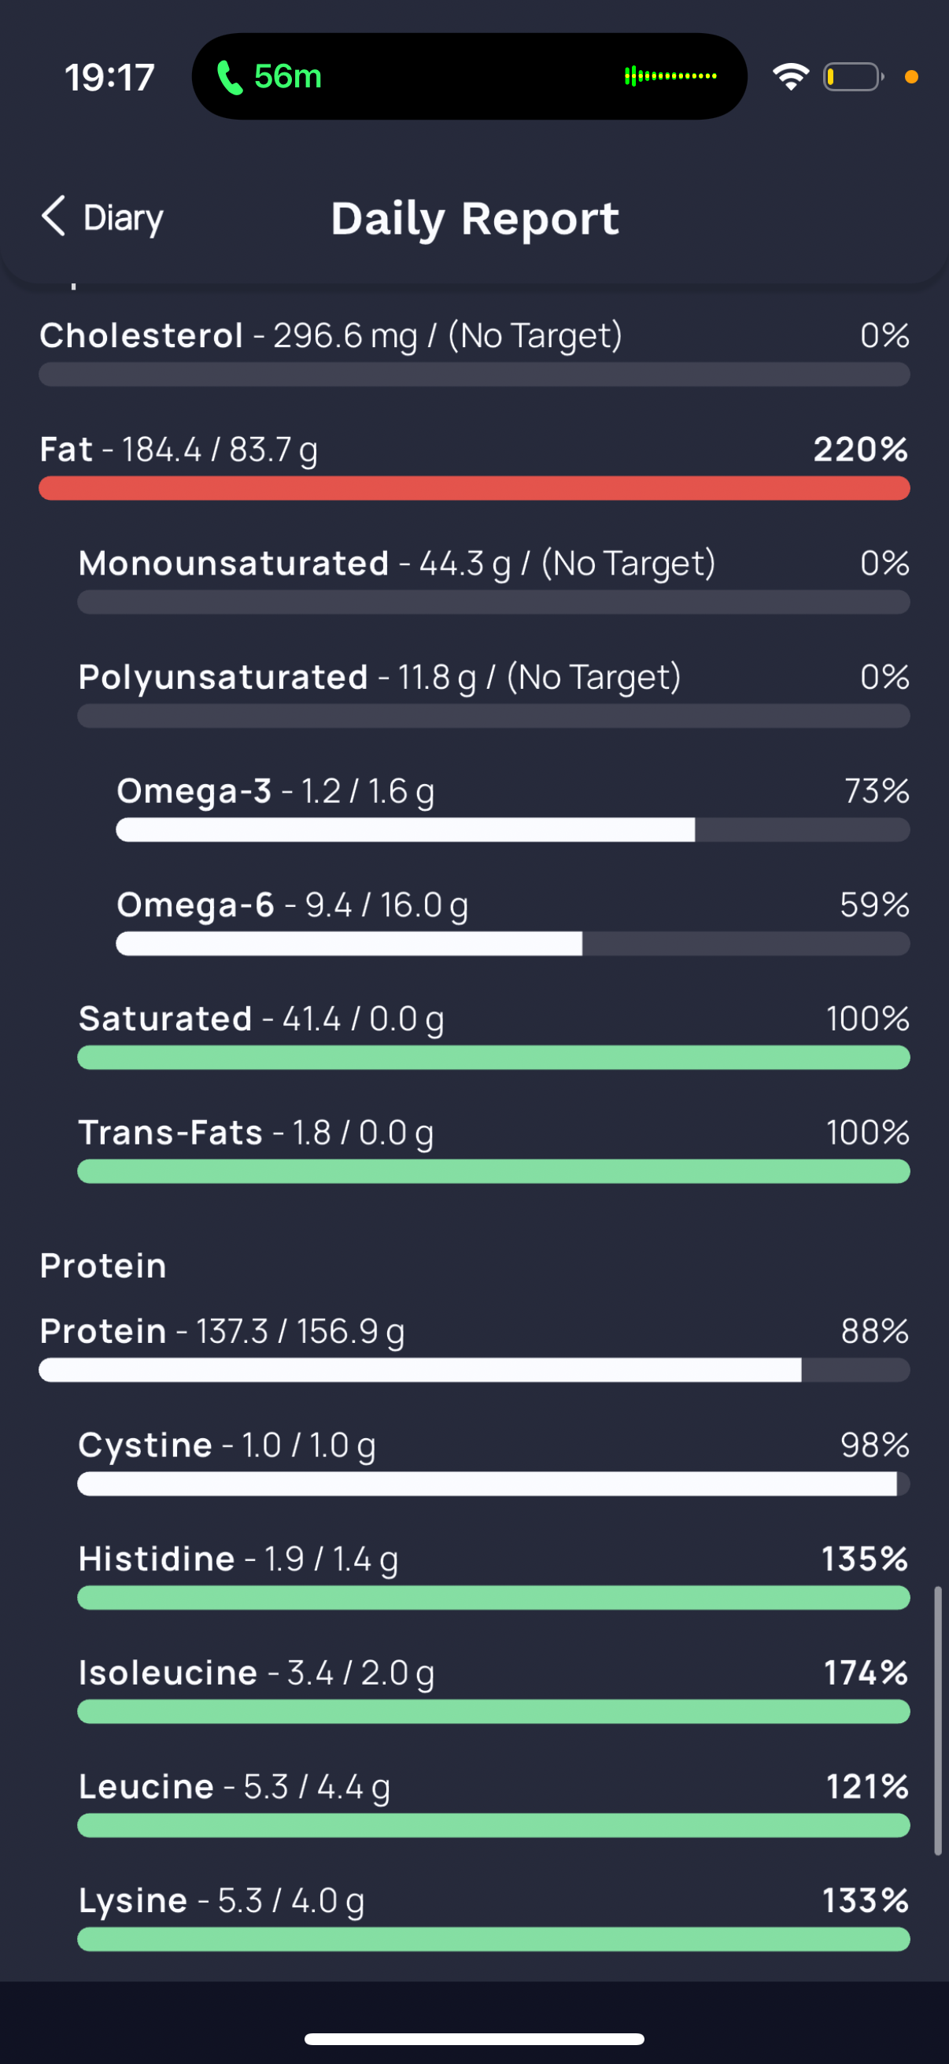Tap the red Fat progress bar
Viewport: 949px width, 2064px height.
[474, 488]
